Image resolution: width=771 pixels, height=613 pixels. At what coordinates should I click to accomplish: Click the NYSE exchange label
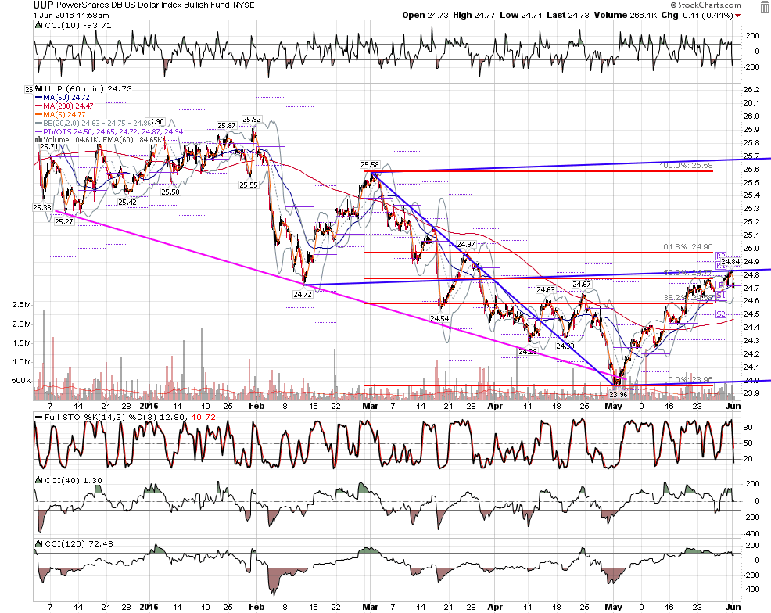(x=244, y=5)
